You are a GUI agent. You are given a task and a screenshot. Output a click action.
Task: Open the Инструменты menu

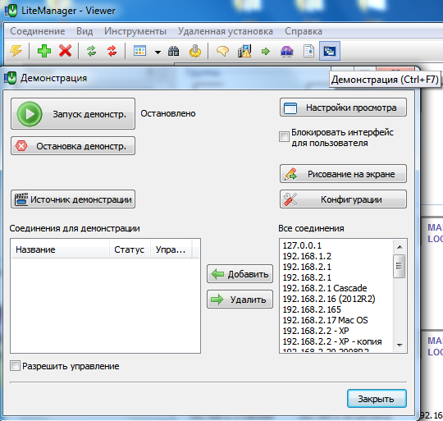(x=135, y=31)
